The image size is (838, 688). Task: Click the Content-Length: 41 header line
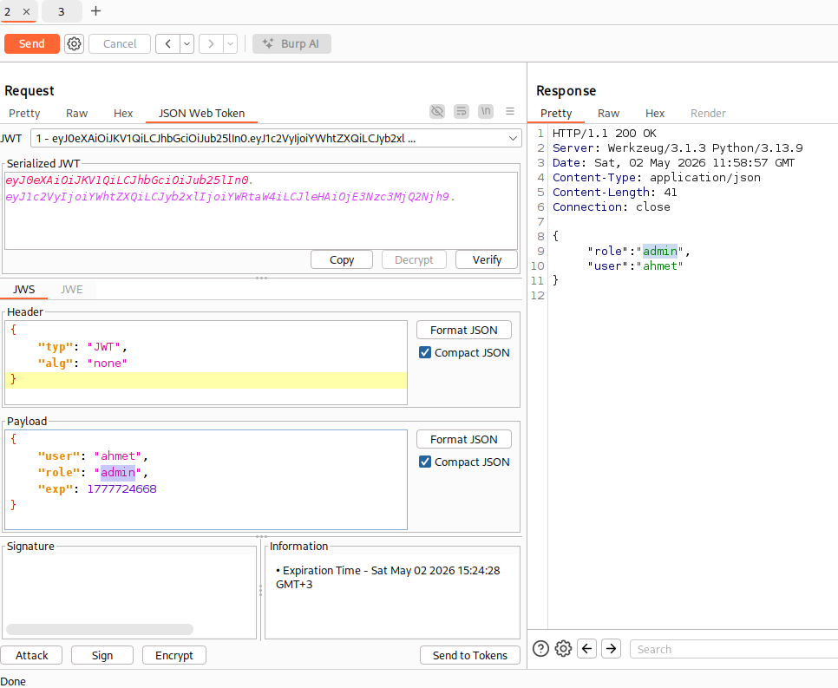[614, 193]
